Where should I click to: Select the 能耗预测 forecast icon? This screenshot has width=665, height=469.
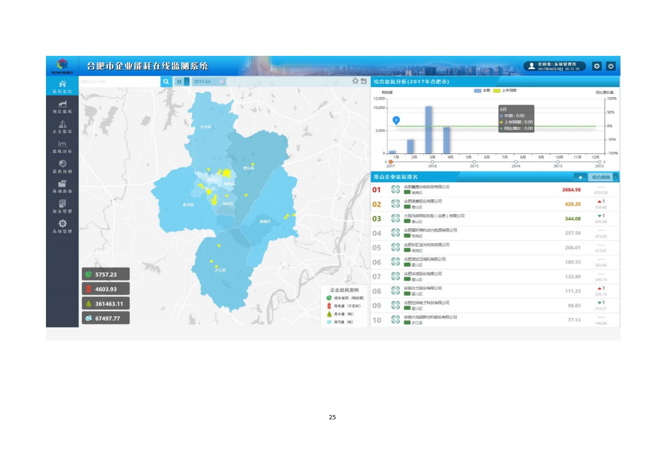pyautogui.click(x=62, y=166)
